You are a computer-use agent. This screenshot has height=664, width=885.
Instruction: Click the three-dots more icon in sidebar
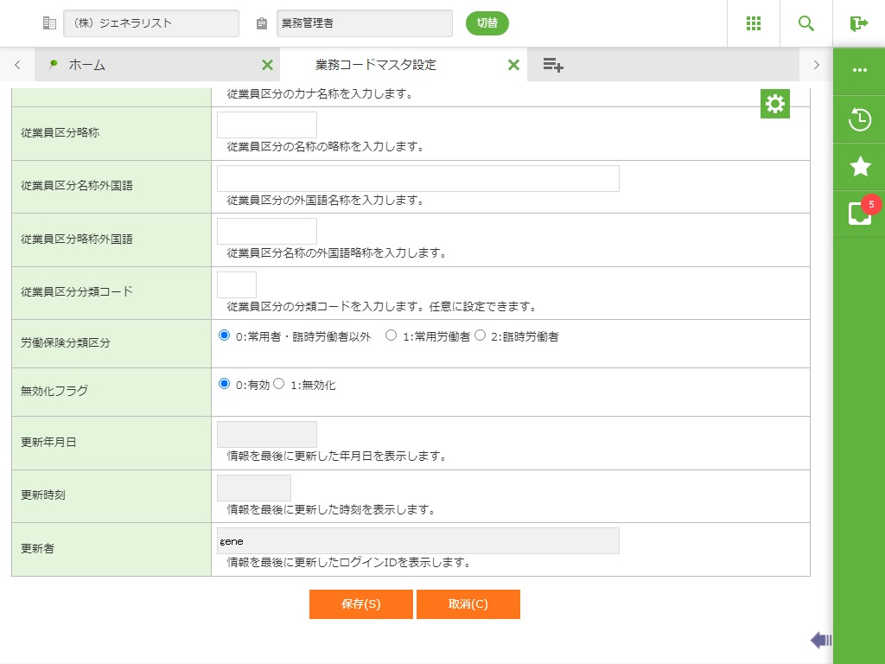(x=859, y=71)
